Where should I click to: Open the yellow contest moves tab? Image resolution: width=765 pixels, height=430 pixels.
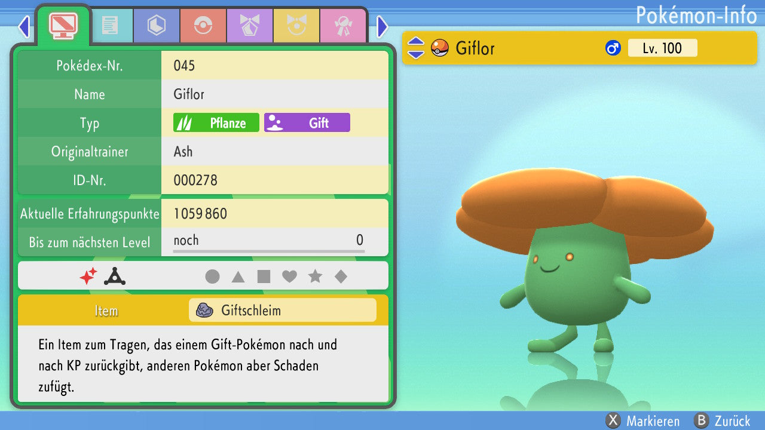tap(296, 26)
